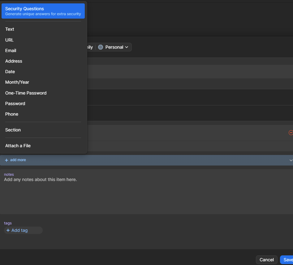Save the item with the Save button
Image resolution: width=293 pixels, height=265 pixels.
pyautogui.click(x=287, y=260)
